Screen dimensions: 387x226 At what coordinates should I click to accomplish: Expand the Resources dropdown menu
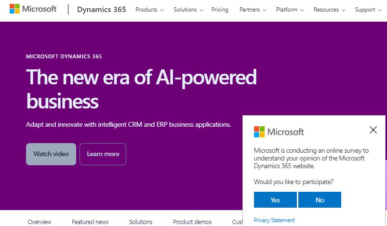(329, 10)
